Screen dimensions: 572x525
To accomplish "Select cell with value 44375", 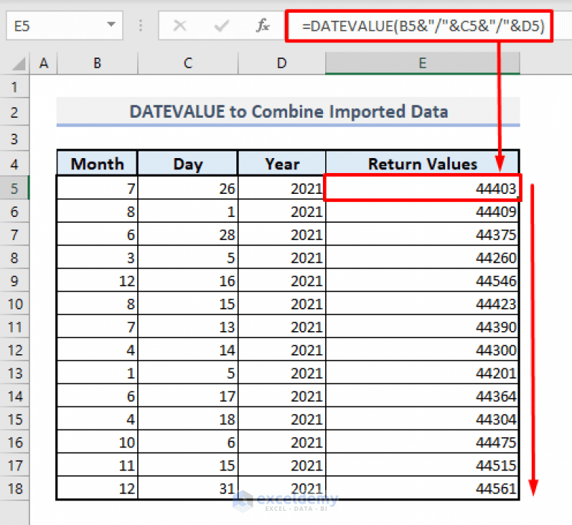I will coord(422,234).
